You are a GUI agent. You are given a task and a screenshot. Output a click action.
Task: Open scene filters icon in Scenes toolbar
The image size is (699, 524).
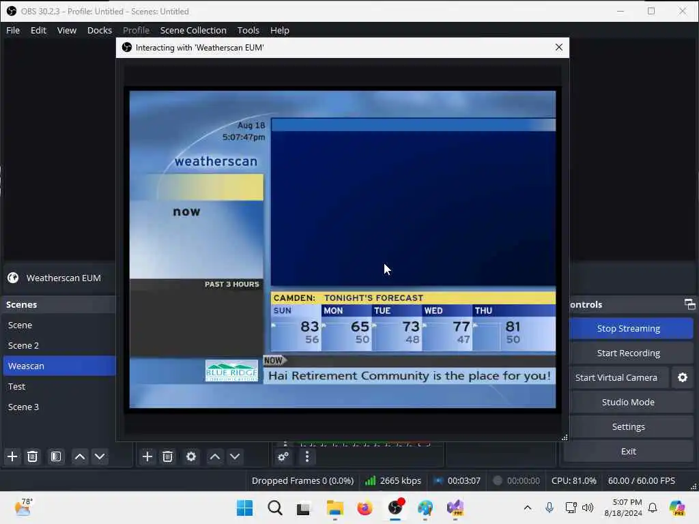pos(56,456)
